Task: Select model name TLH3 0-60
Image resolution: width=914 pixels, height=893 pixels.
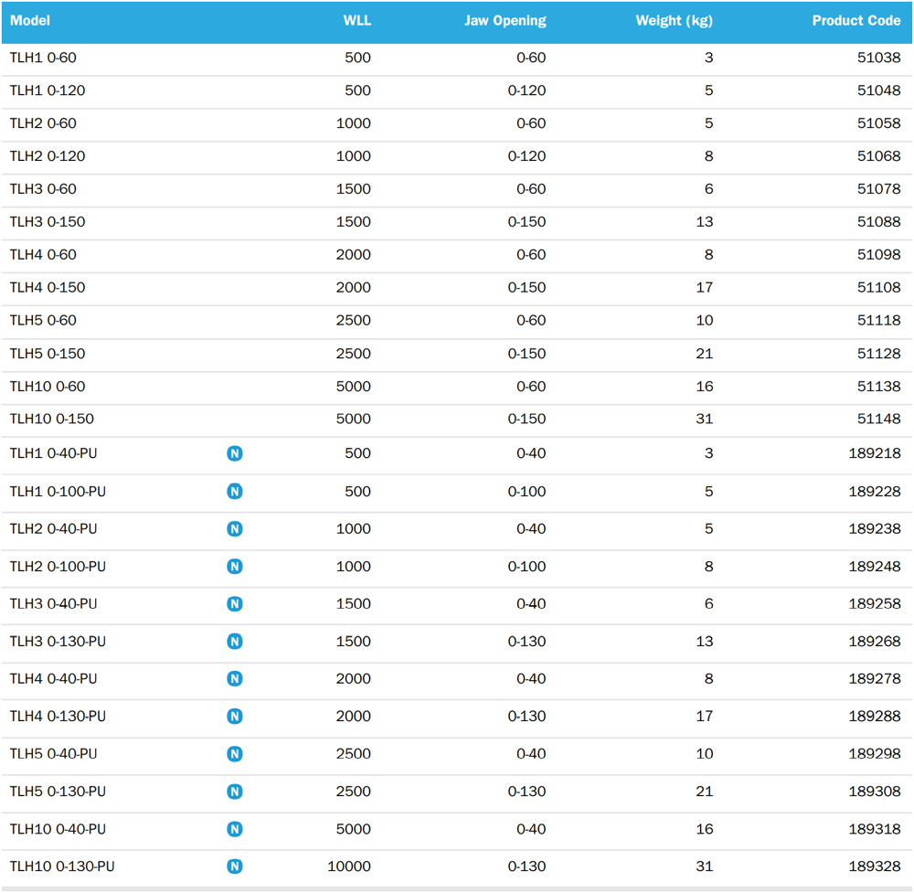Action: (43, 189)
